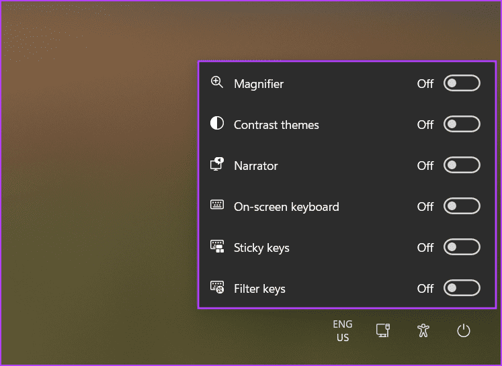Screen dimensions: 502x366
Task: Click the Sticky keys icon
Action: tap(217, 246)
